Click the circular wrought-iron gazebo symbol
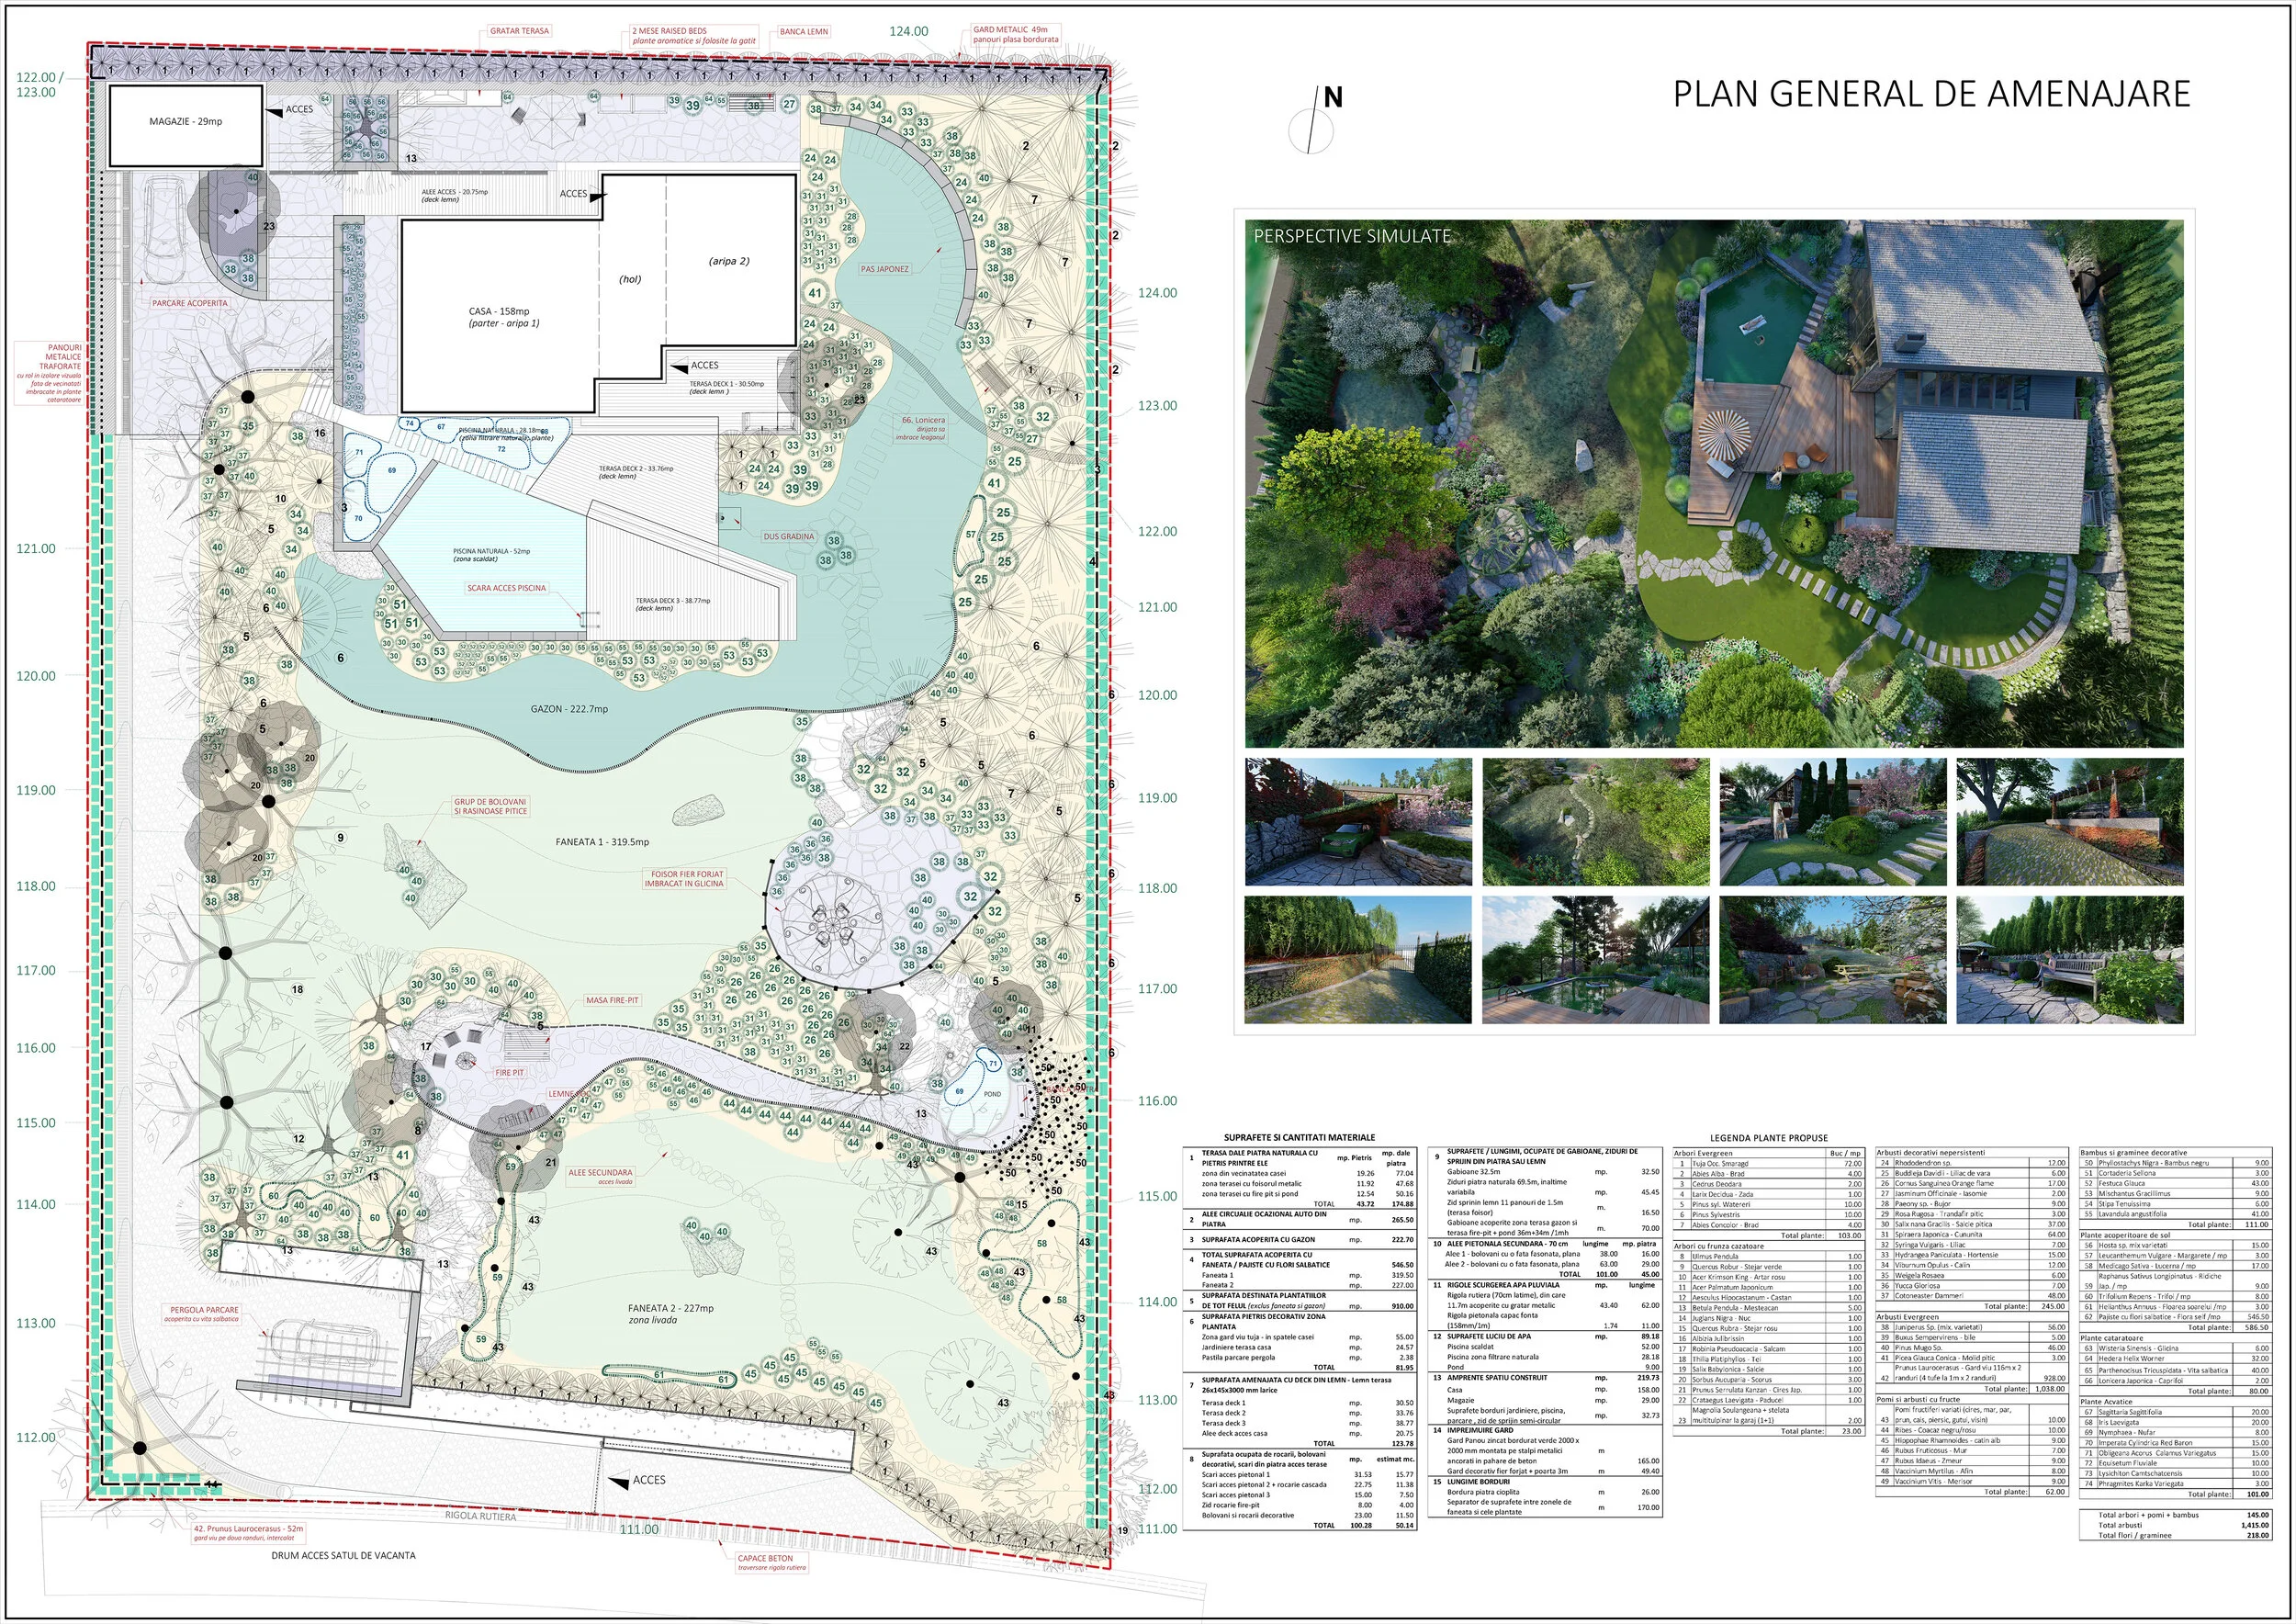2296x1624 pixels. tap(830, 926)
